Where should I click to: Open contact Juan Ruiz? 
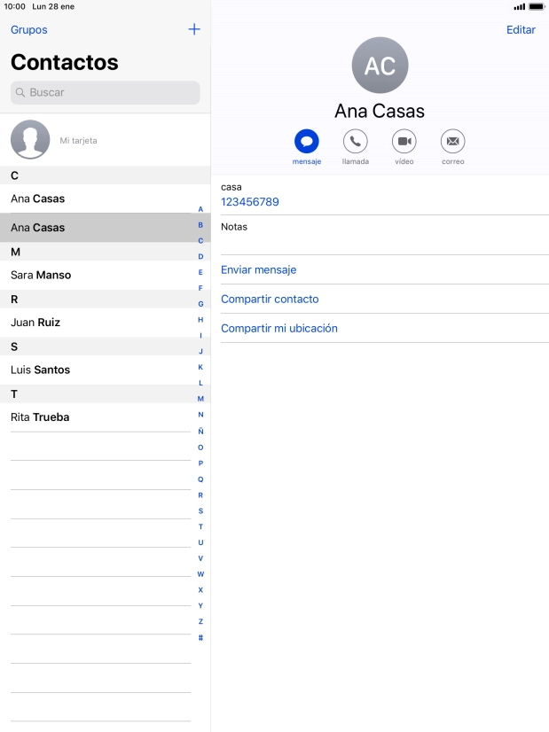click(x=35, y=323)
